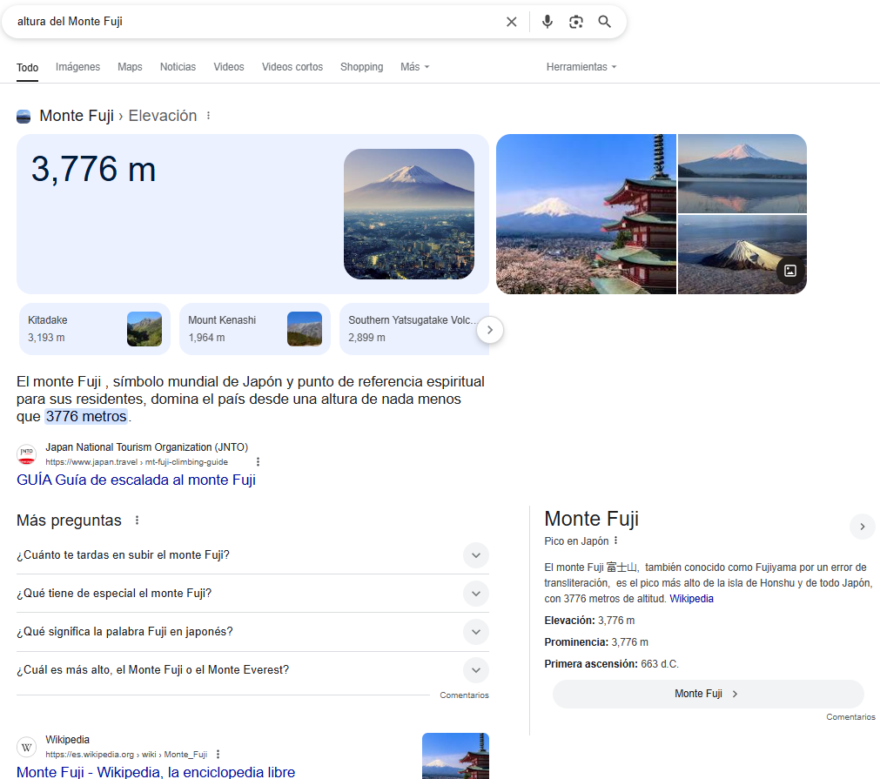Expand question comparing Monte Fuji and Everest
The width and height of the screenshot is (880, 779).
[x=475, y=670]
